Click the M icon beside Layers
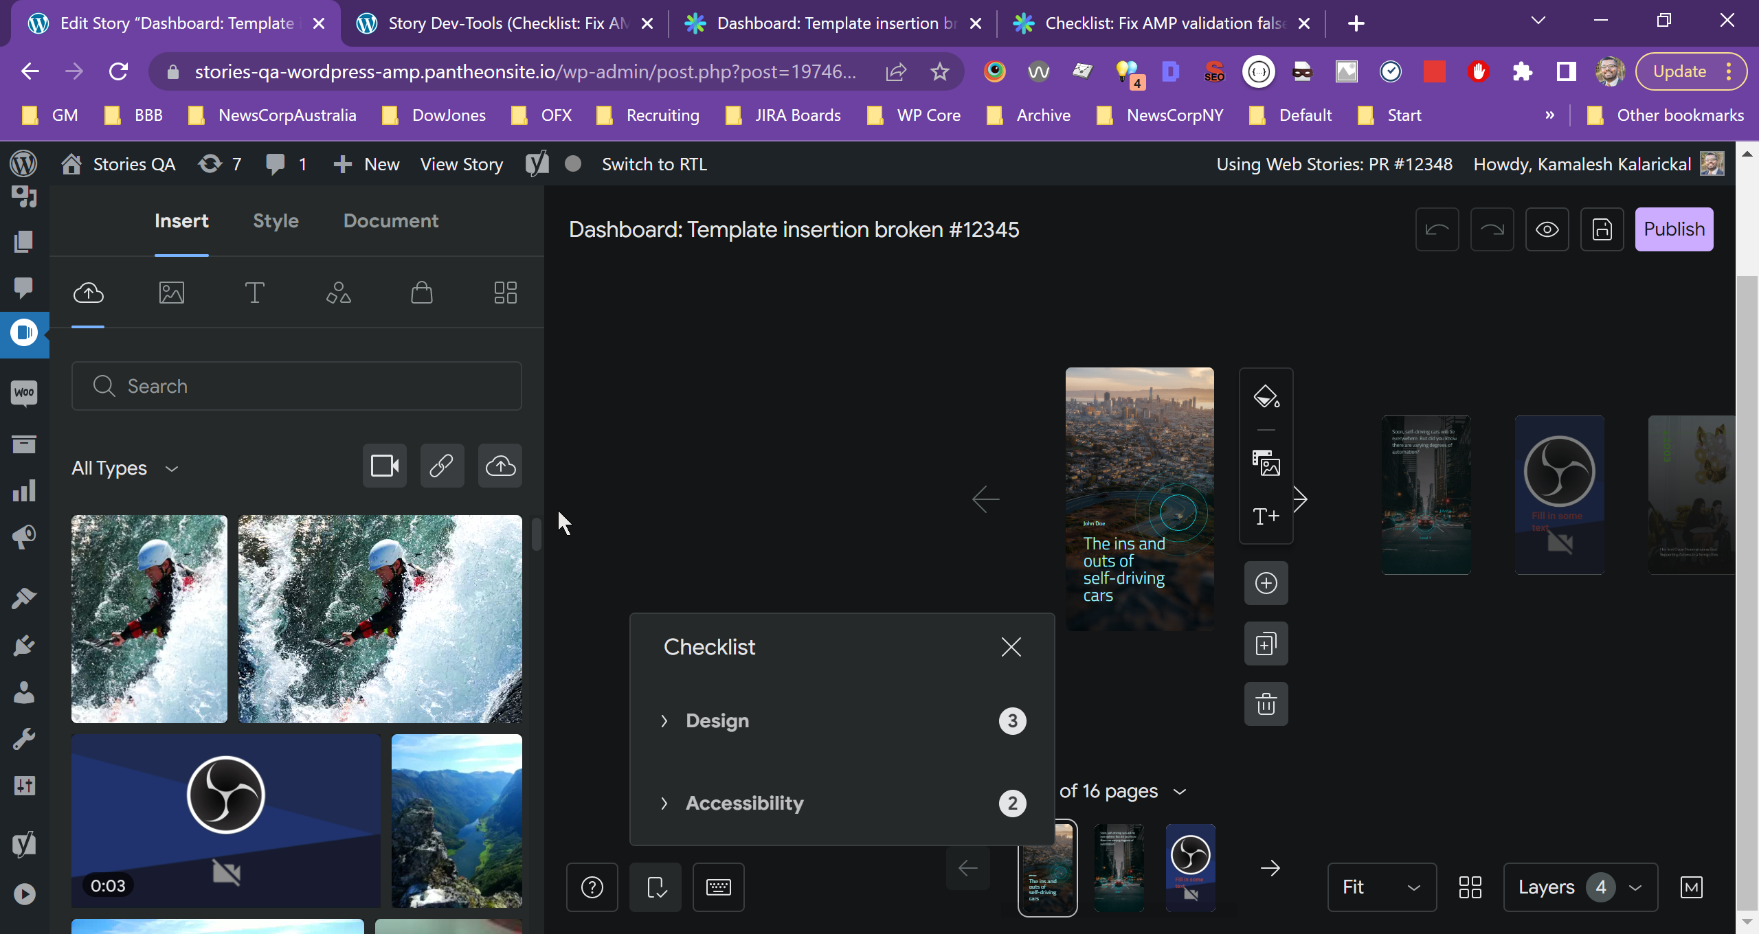Image resolution: width=1759 pixels, height=934 pixels. pyautogui.click(x=1692, y=887)
